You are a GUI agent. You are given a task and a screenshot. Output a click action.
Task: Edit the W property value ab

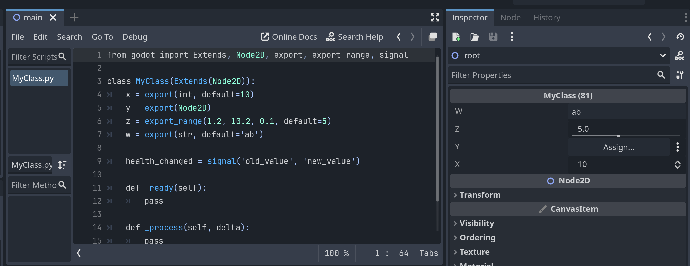(627, 112)
